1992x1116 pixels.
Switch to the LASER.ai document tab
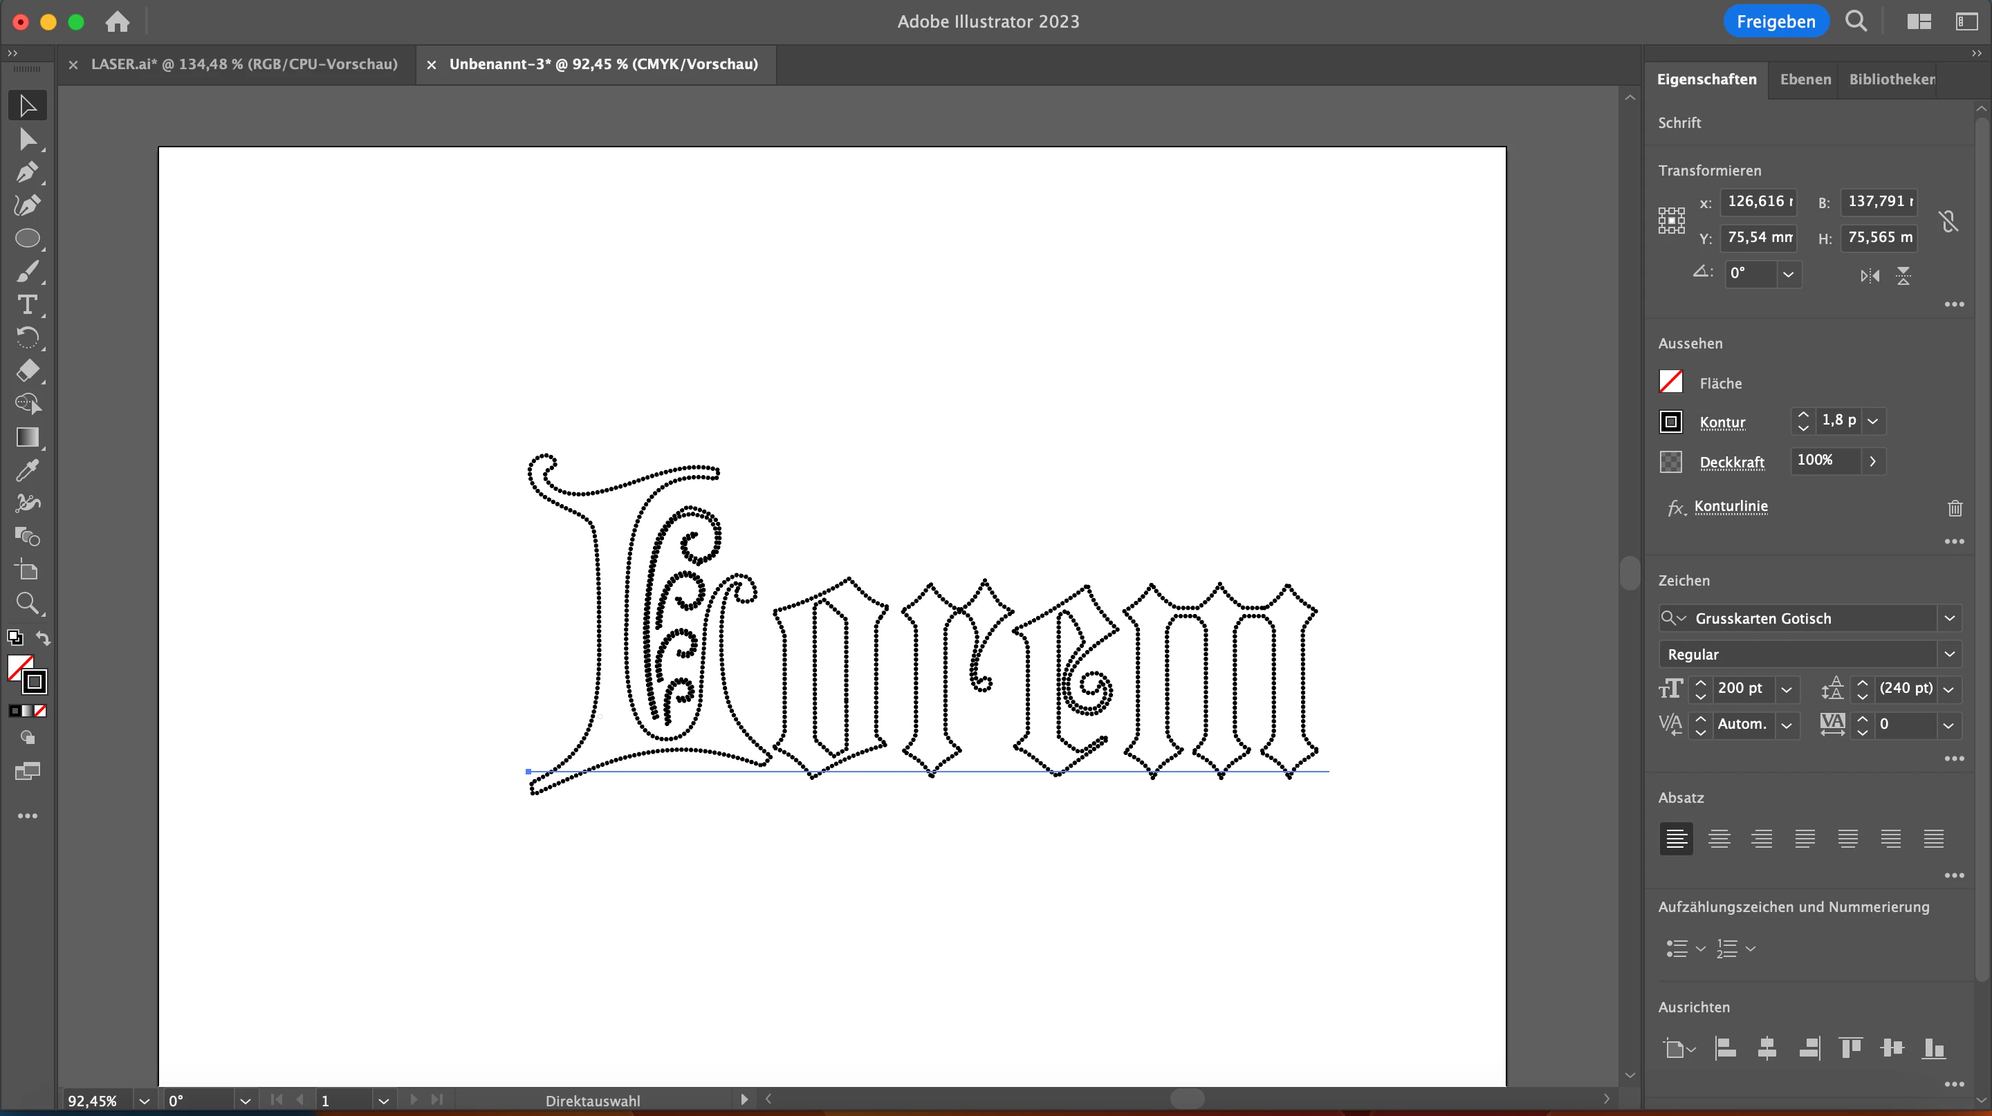[x=243, y=64]
